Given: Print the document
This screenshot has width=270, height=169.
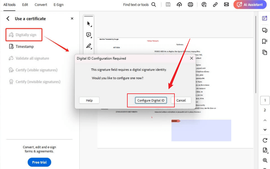Looking at the screenshot, I should pos(190,4).
